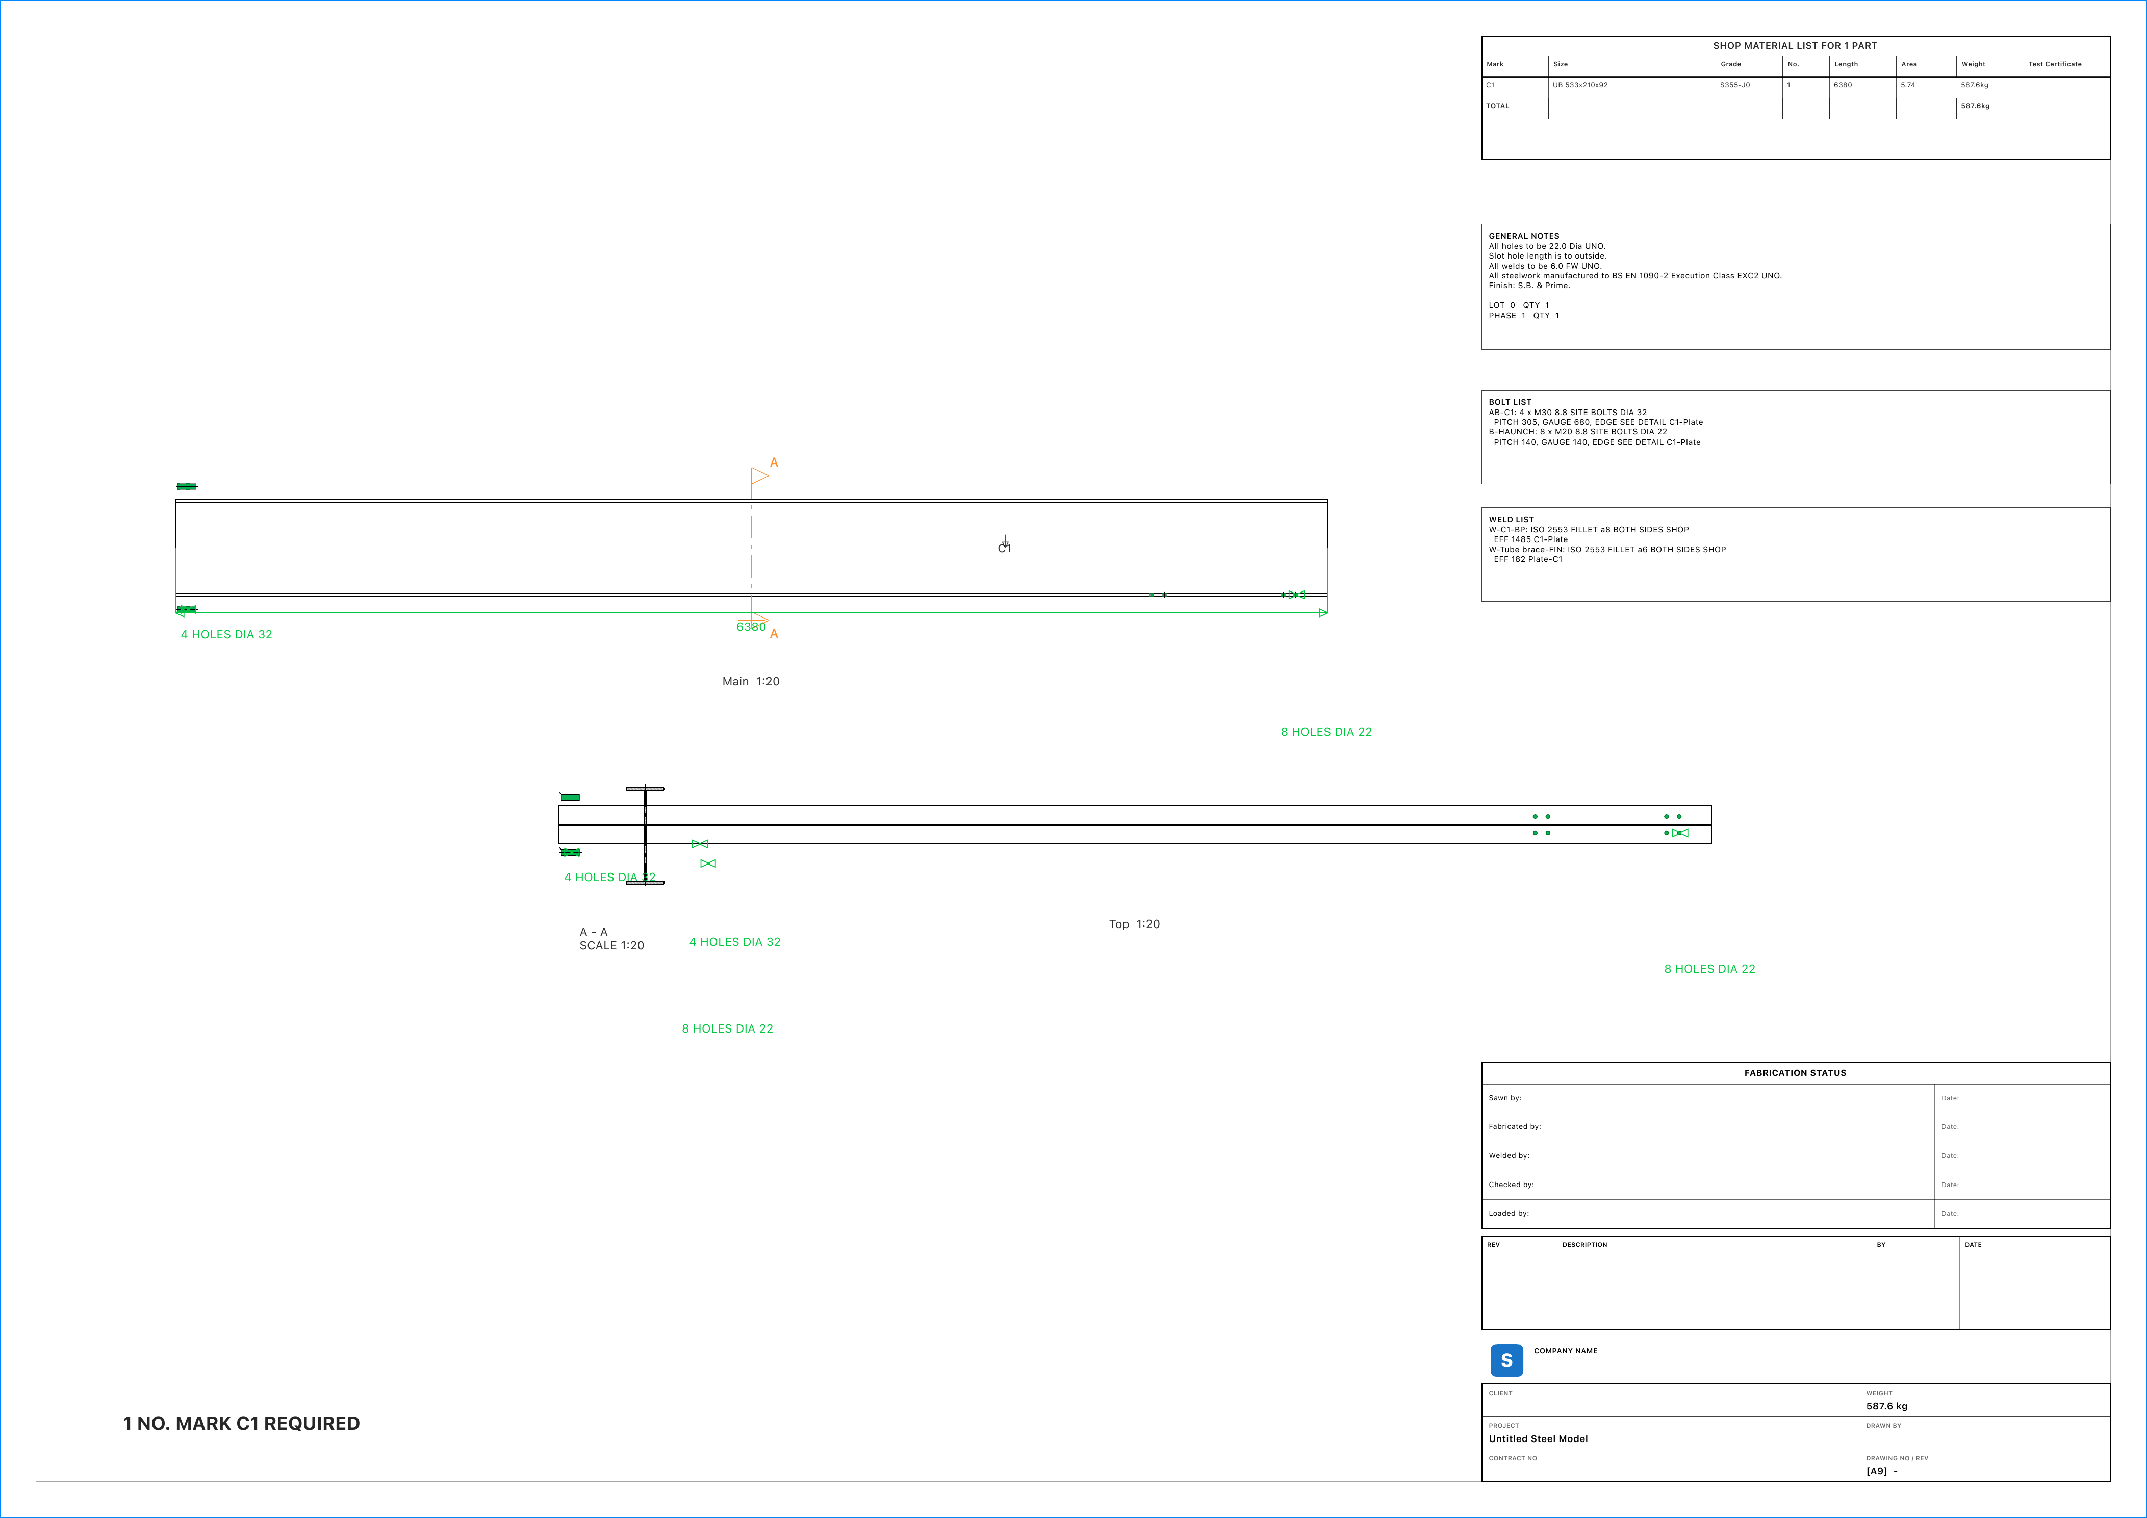
Task: Select the I-beam cross-section in A-A view
Action: tap(645, 836)
